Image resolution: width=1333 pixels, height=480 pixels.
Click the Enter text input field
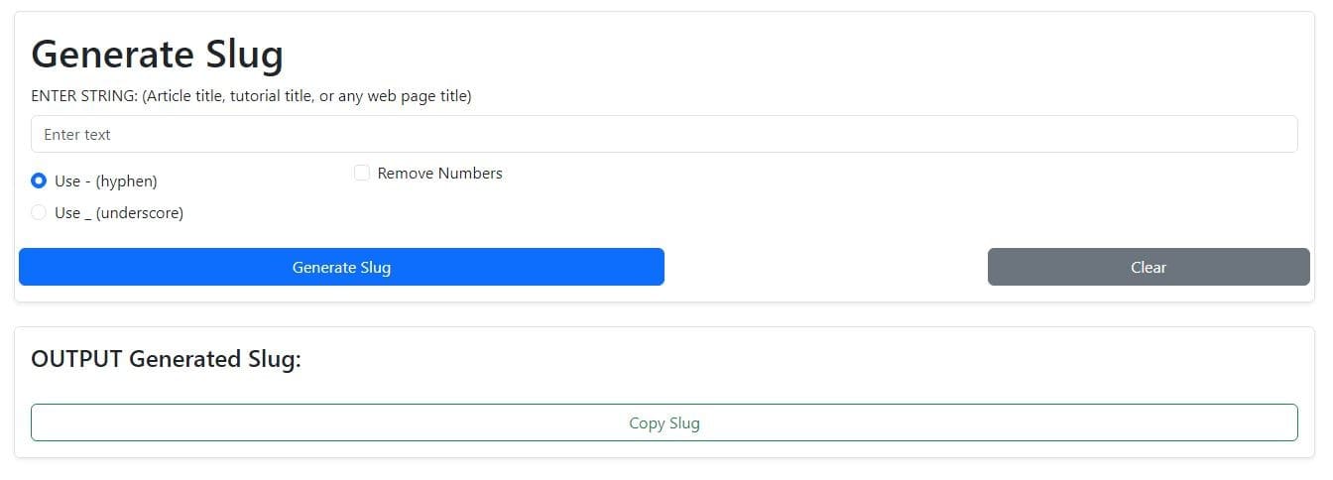[664, 134]
